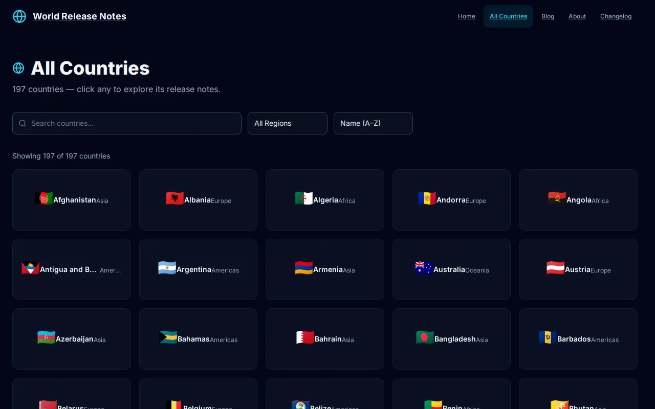The height and width of the screenshot is (409, 655).
Task: Click the 197 countries subtitle text
Action: pos(116,89)
